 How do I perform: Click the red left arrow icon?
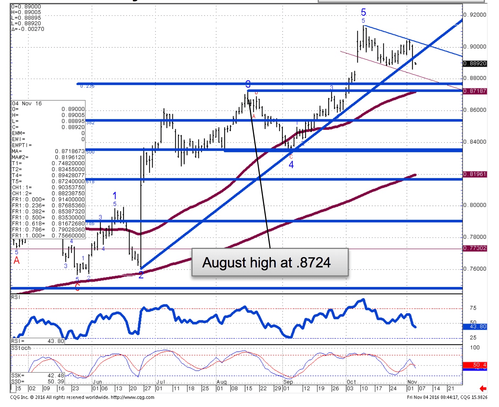coord(483,389)
